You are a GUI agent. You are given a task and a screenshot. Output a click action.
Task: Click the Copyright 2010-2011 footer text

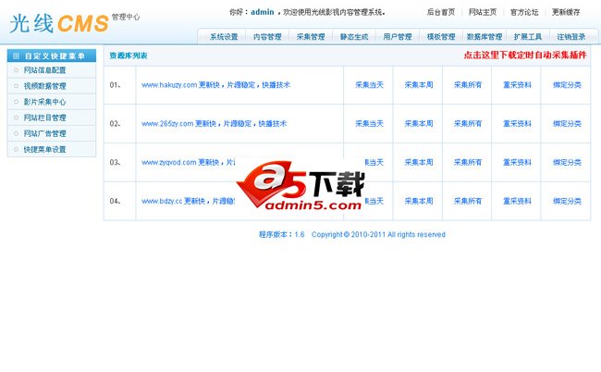(x=378, y=234)
